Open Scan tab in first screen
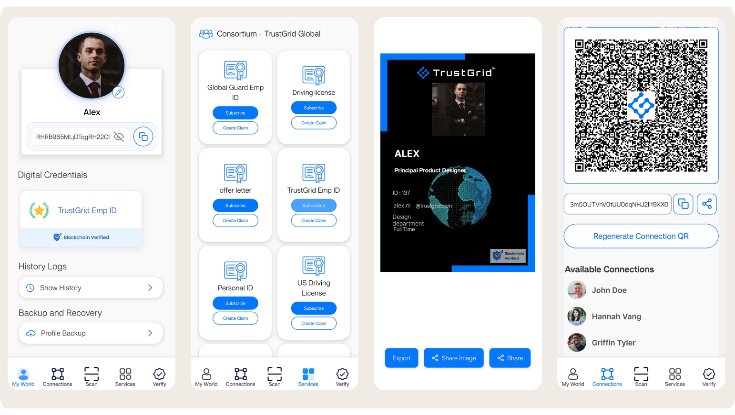 [92, 377]
